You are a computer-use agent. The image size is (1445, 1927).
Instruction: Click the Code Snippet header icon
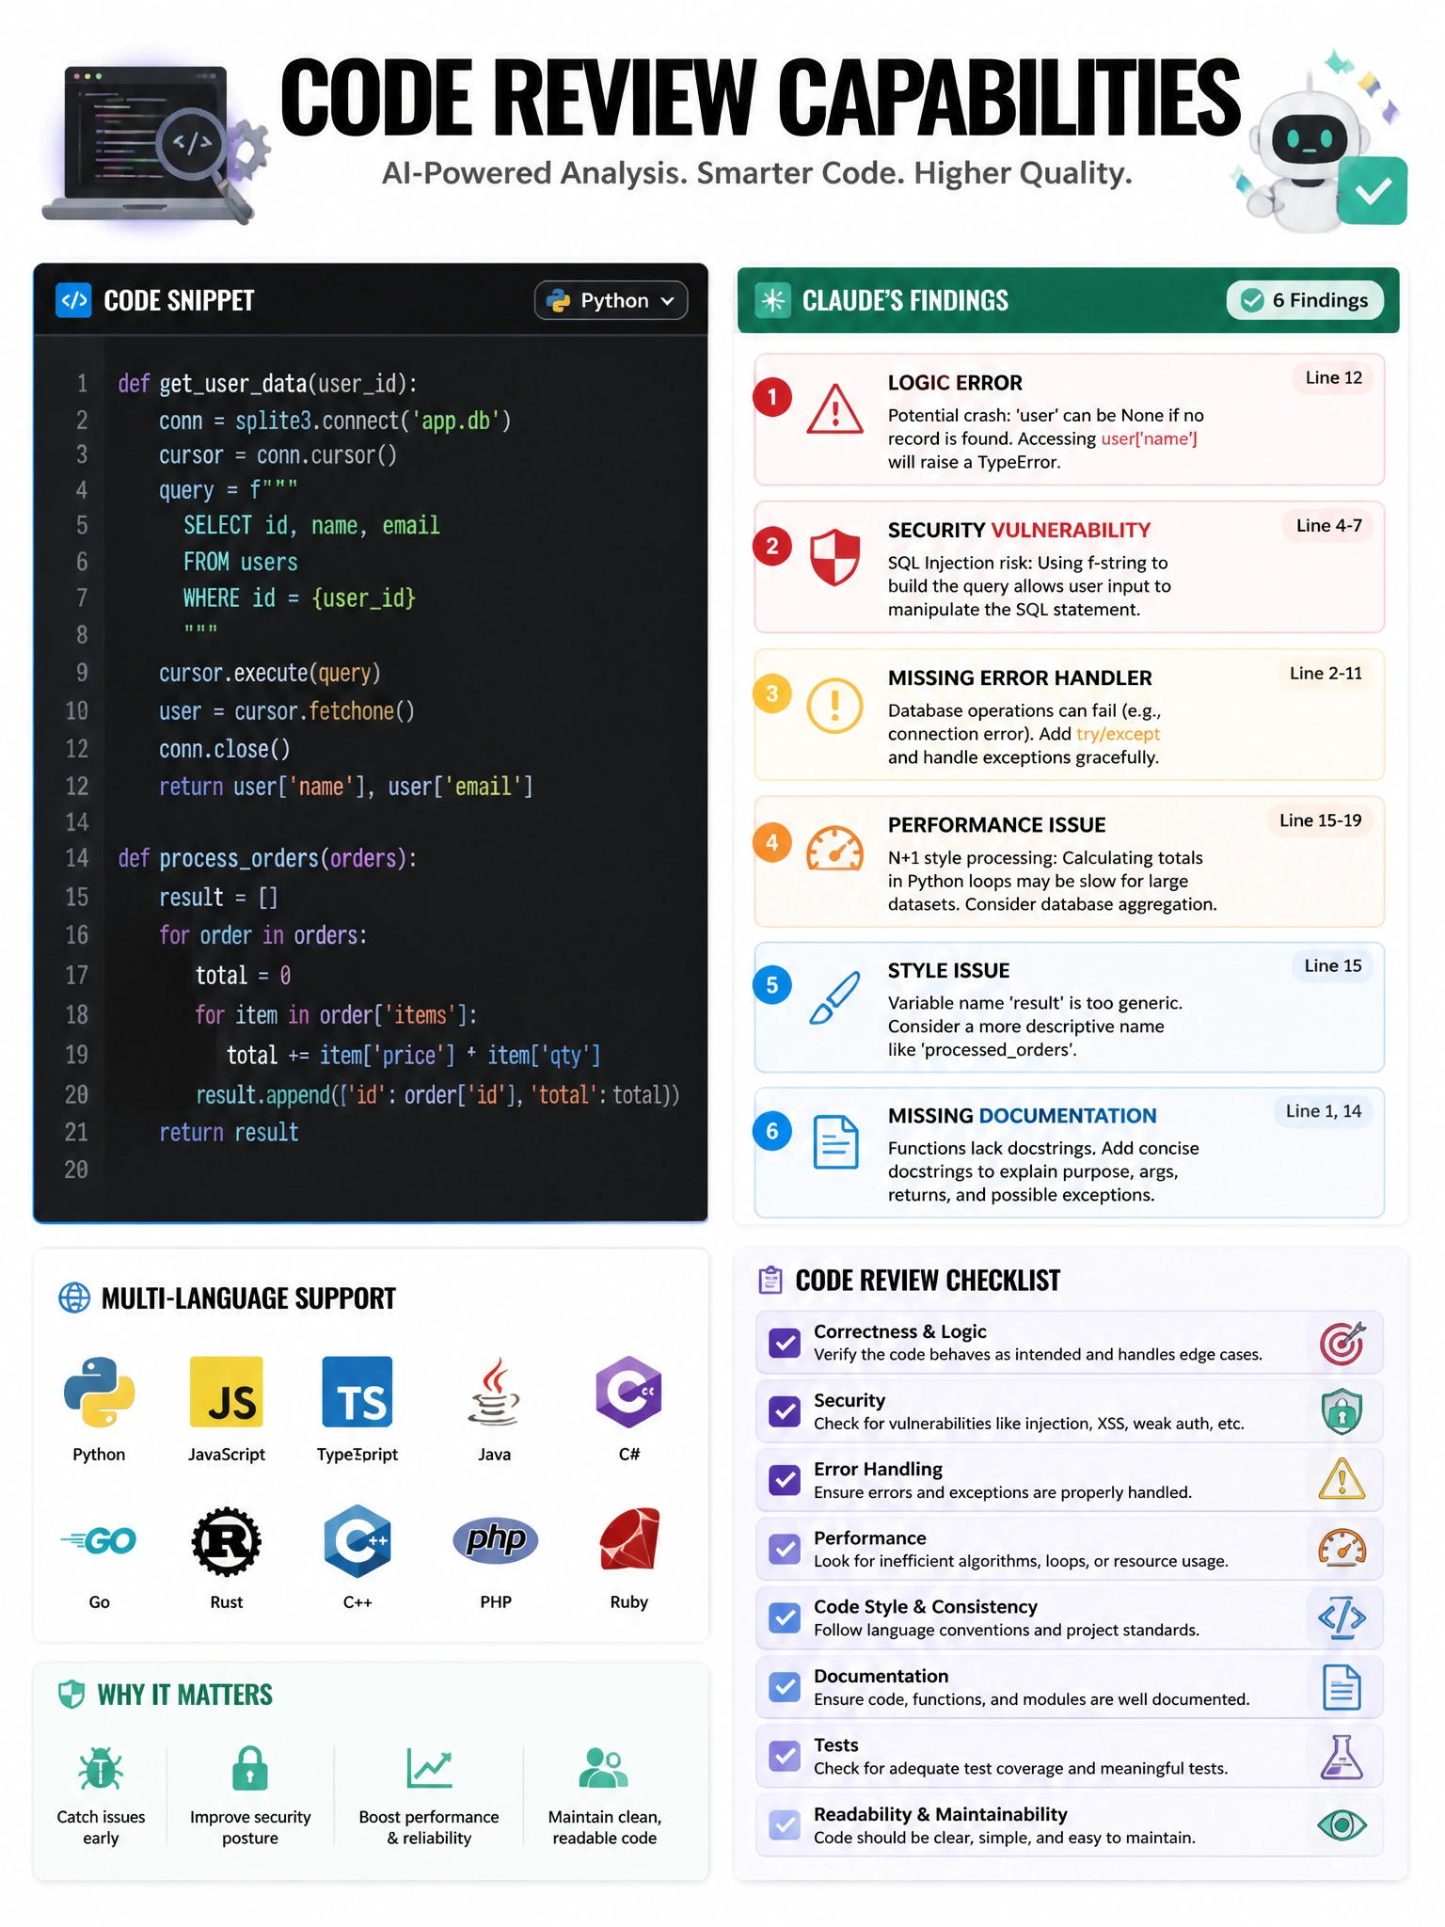pos(73,300)
